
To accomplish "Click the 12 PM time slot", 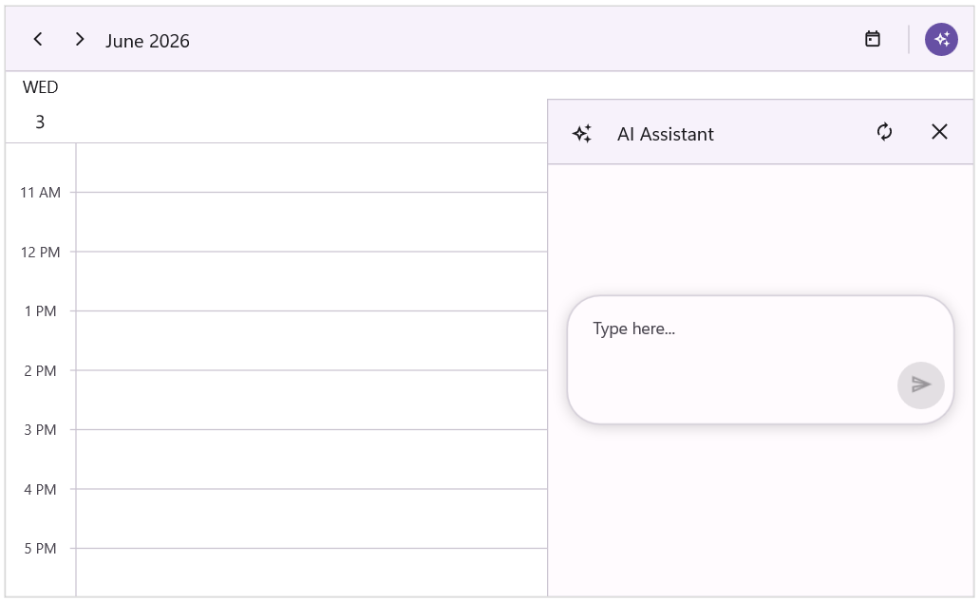I will tap(311, 281).
